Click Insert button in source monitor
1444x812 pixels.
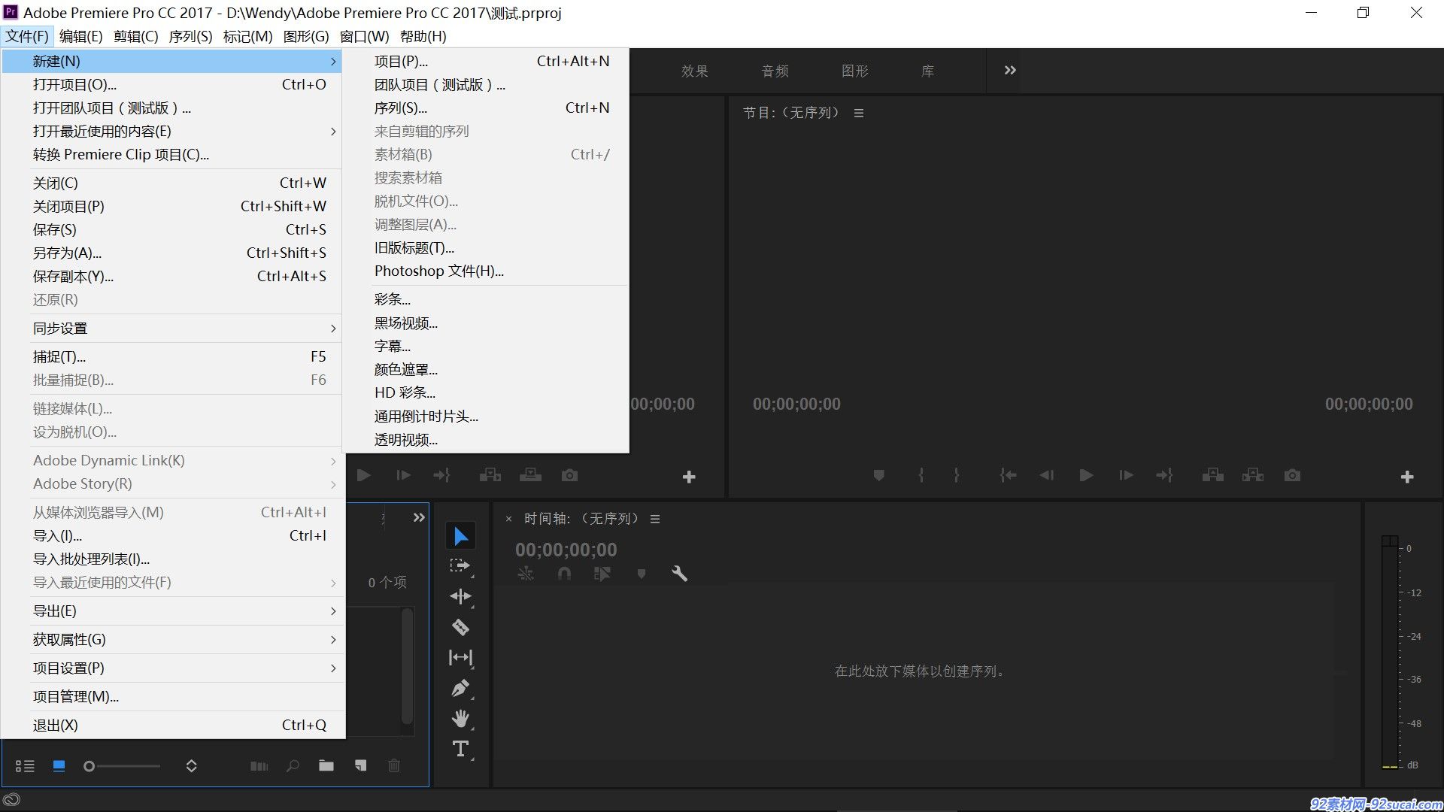coord(490,475)
